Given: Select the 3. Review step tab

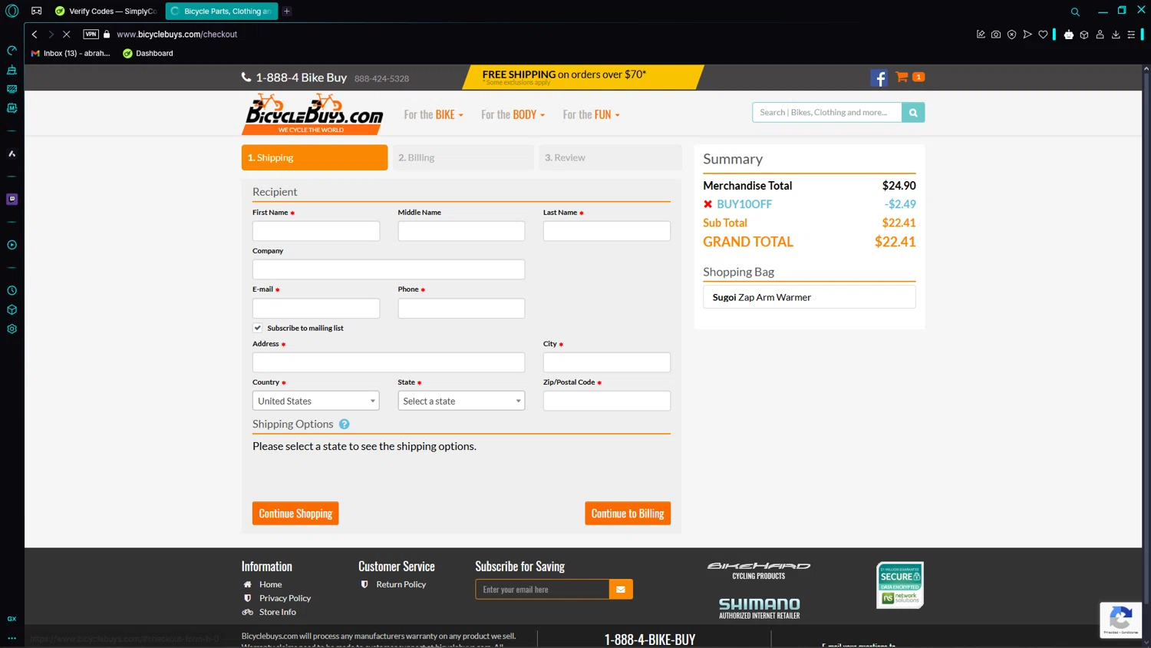Looking at the screenshot, I should pyautogui.click(x=610, y=157).
